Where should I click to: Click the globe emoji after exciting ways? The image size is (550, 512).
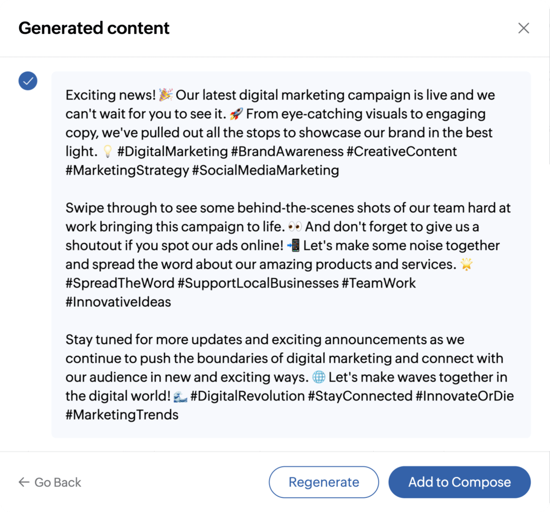[319, 377]
